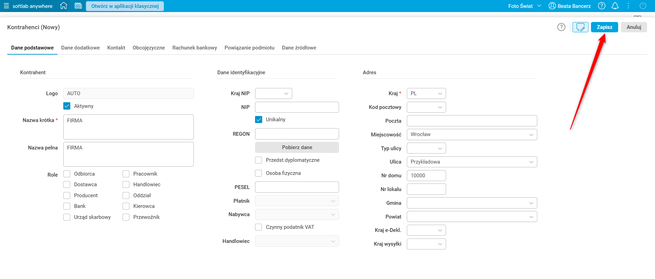View the Dane źródłowe tab
Image resolution: width=655 pixels, height=279 pixels.
[299, 48]
